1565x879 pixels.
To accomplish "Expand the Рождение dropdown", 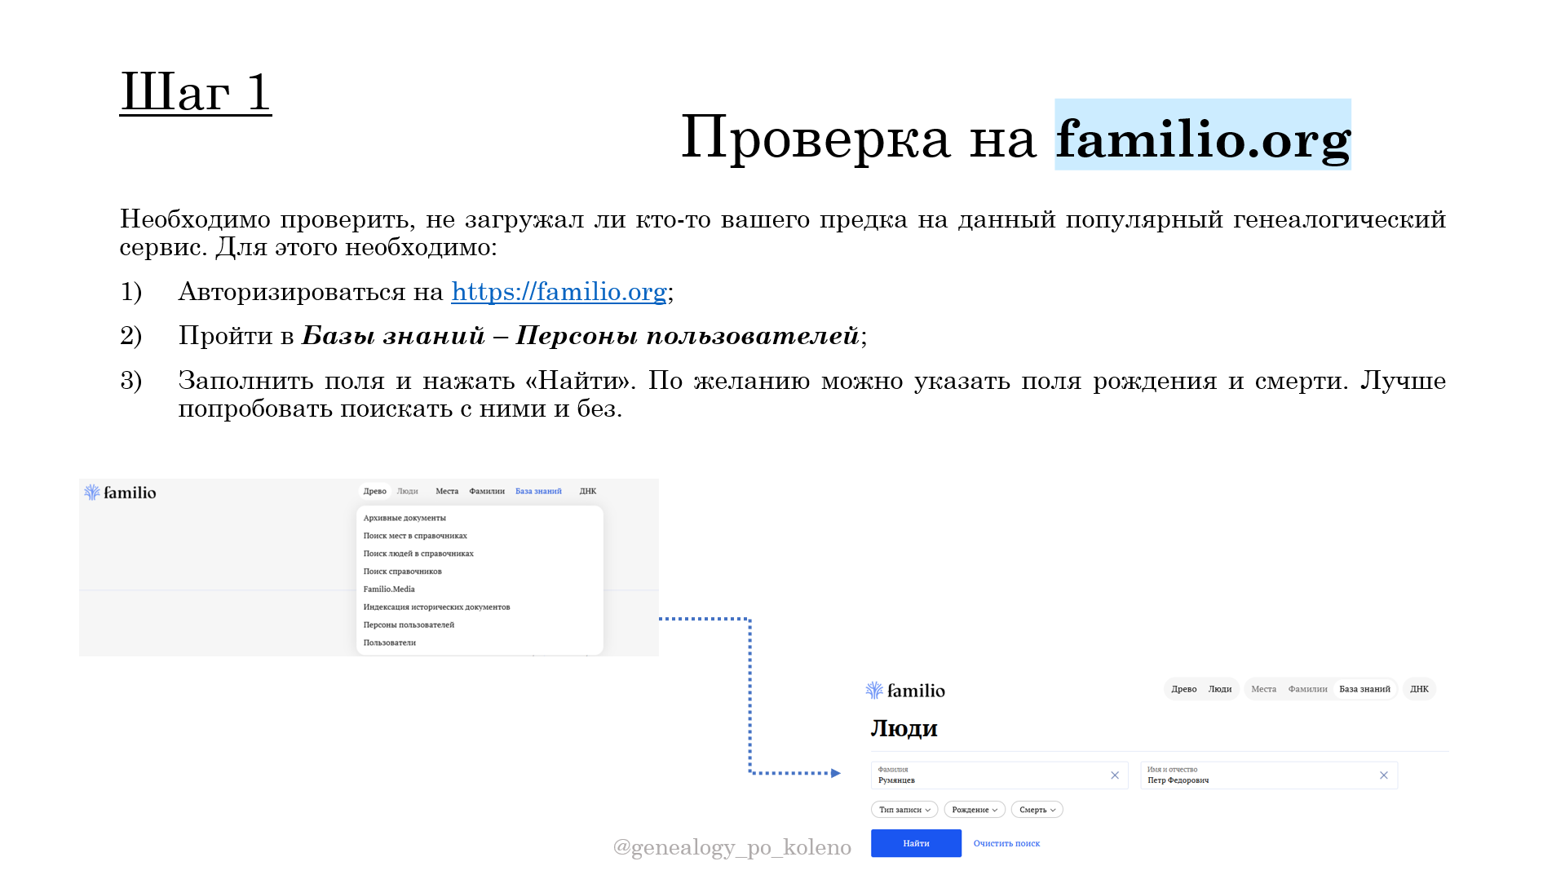I will click(x=975, y=810).
